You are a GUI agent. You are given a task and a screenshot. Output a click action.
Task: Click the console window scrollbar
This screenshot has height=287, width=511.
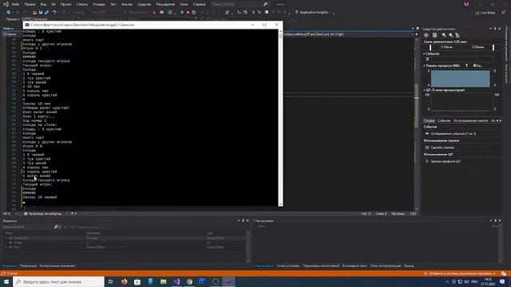click(280, 117)
